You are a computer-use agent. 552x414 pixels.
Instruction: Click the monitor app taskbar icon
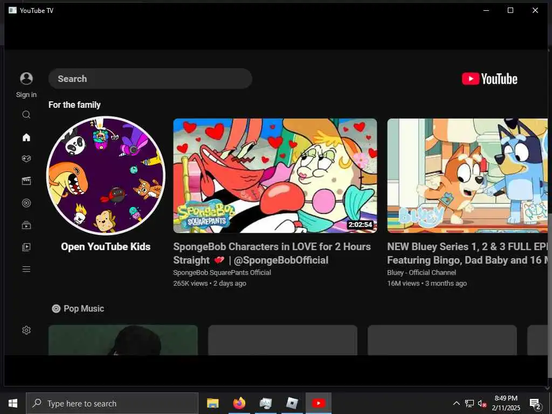pyautogui.click(x=265, y=403)
